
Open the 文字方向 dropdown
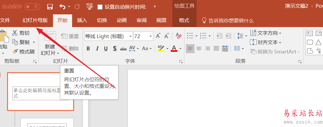coord(266,33)
